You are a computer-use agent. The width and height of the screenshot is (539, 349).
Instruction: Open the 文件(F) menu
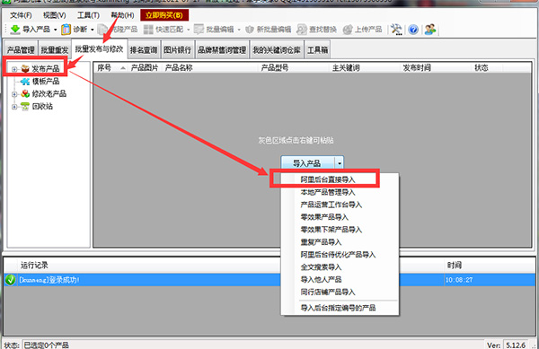click(x=21, y=15)
